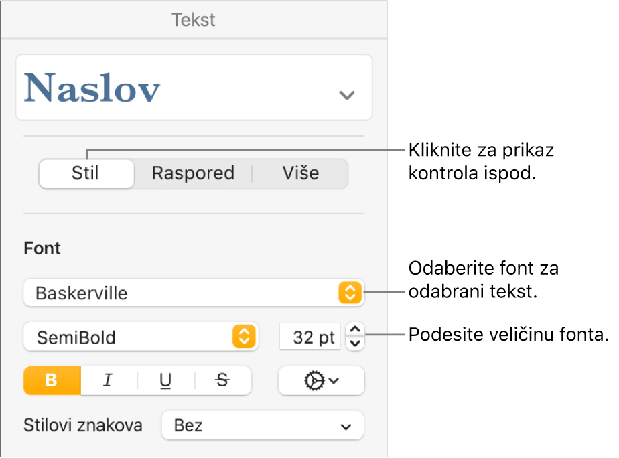The image size is (619, 458).
Task: Toggle Italic formatting button
Action: click(x=109, y=381)
